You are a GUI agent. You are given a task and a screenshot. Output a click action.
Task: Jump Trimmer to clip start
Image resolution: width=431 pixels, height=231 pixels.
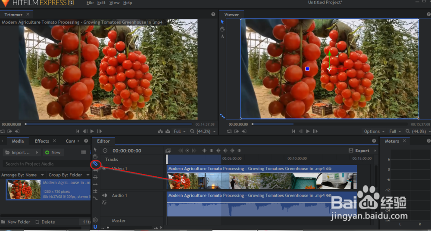tap(78, 131)
